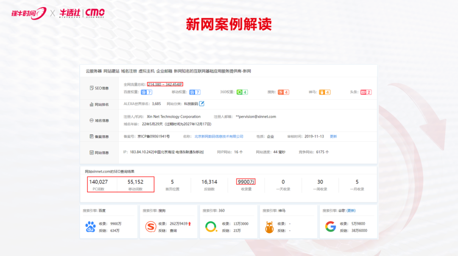Click the 网站xinnet.com的SEO查询结果 heading

click(x=109, y=171)
